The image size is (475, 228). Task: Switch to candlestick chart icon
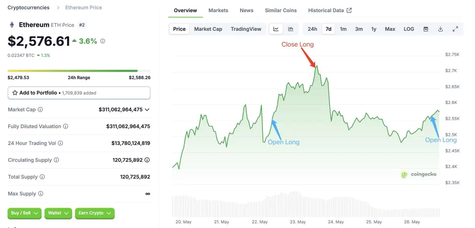[x=291, y=29]
